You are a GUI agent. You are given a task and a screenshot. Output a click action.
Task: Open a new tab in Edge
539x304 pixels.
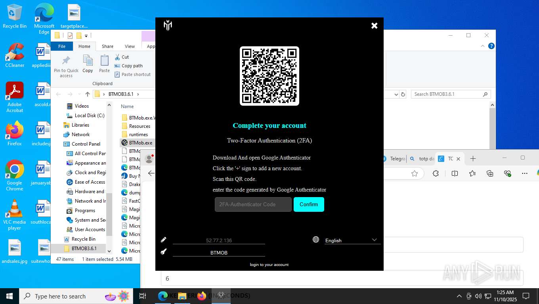tap(473, 159)
